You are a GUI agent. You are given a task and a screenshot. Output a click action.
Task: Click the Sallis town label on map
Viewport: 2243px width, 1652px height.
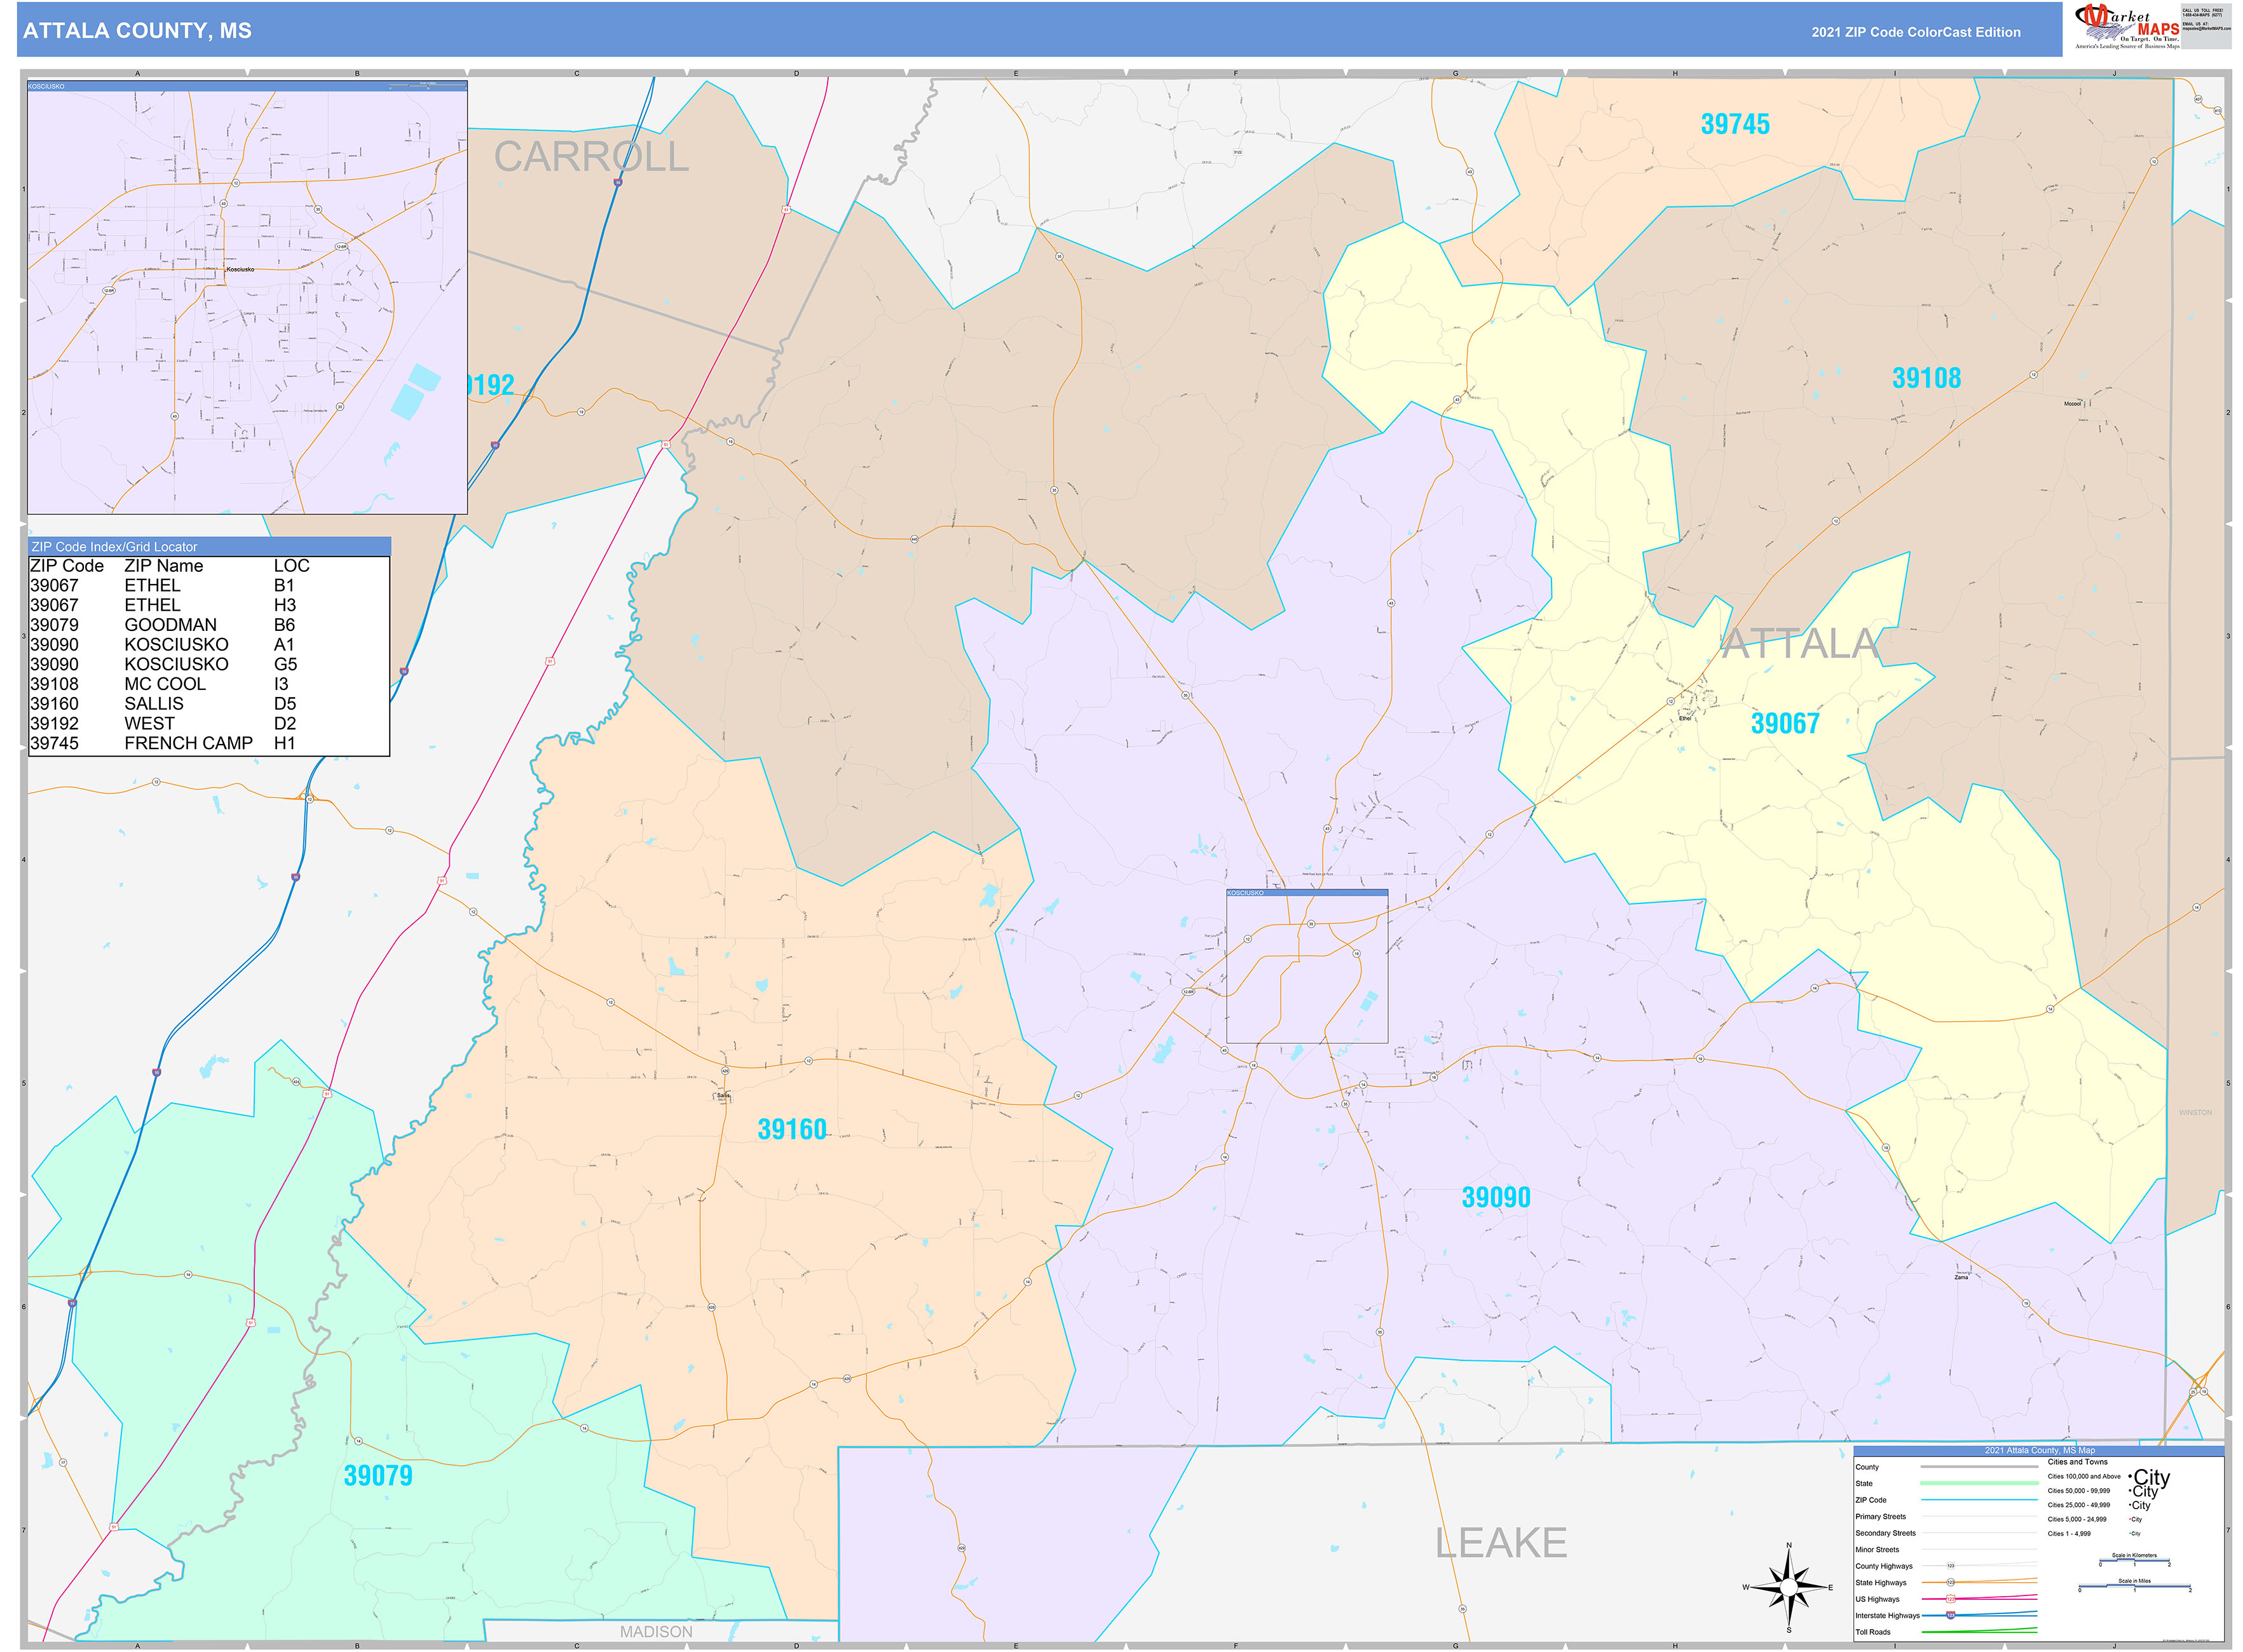pyautogui.click(x=723, y=1096)
